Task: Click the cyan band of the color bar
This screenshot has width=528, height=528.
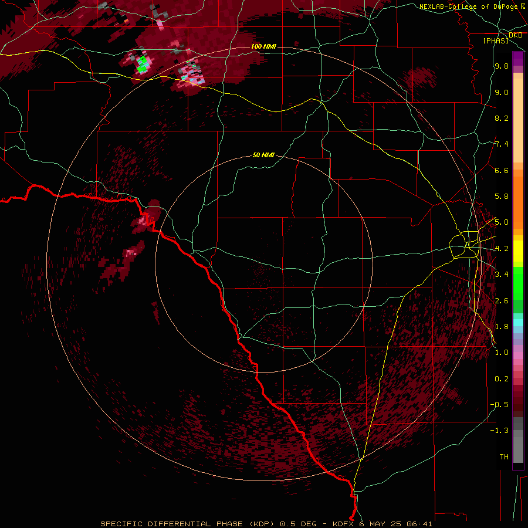Action: 518,322
